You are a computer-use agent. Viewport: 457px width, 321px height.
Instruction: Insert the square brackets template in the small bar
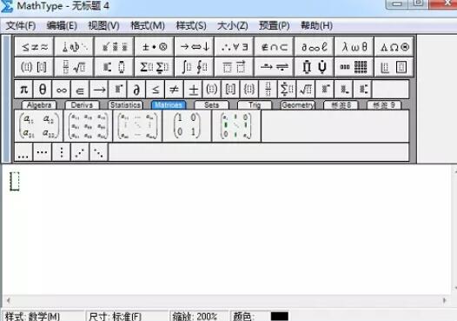point(230,90)
